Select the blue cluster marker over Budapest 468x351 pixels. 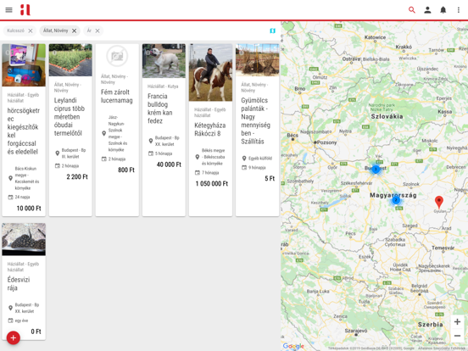click(376, 169)
